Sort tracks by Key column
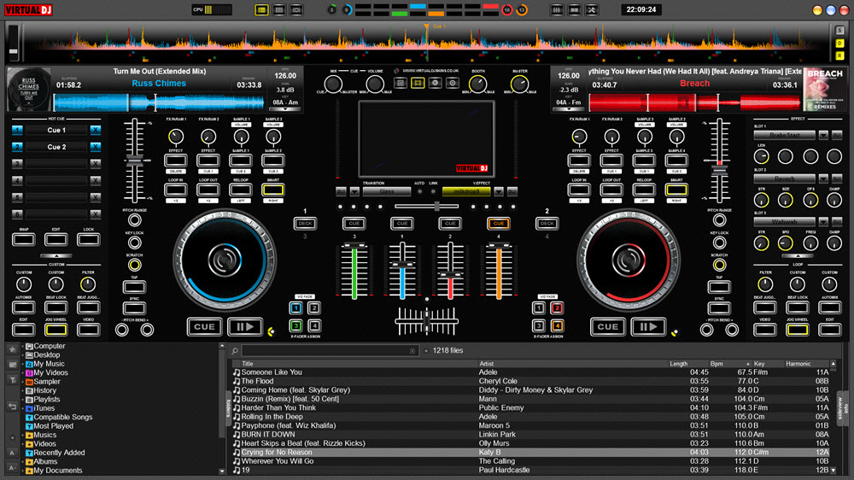 [x=759, y=364]
